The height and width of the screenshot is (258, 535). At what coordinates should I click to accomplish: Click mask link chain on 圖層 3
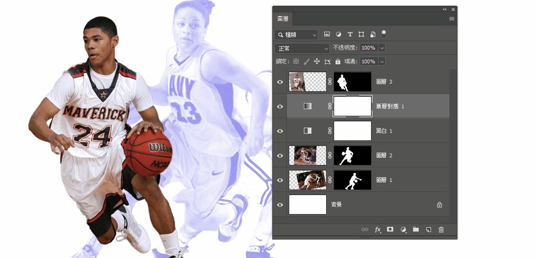coord(330,82)
